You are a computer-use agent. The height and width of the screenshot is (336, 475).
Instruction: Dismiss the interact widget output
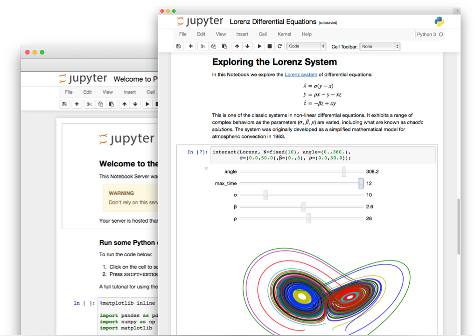coord(206,168)
